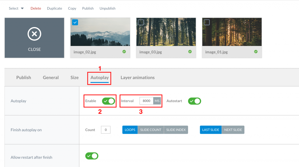The width and height of the screenshot is (299, 167).
Task: Check the image_03.jpg slide checkbox
Action: coord(141,22)
